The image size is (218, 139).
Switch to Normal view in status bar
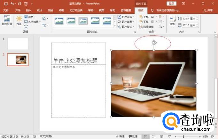coord(145,136)
